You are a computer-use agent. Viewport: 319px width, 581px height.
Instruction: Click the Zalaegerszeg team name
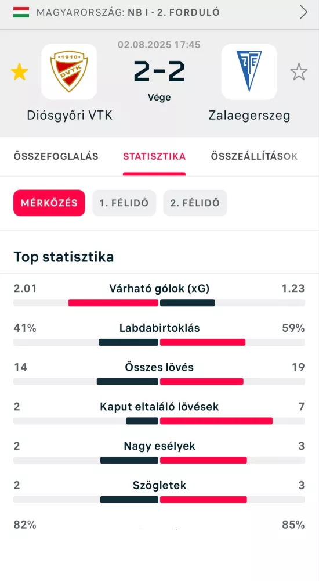click(x=249, y=116)
